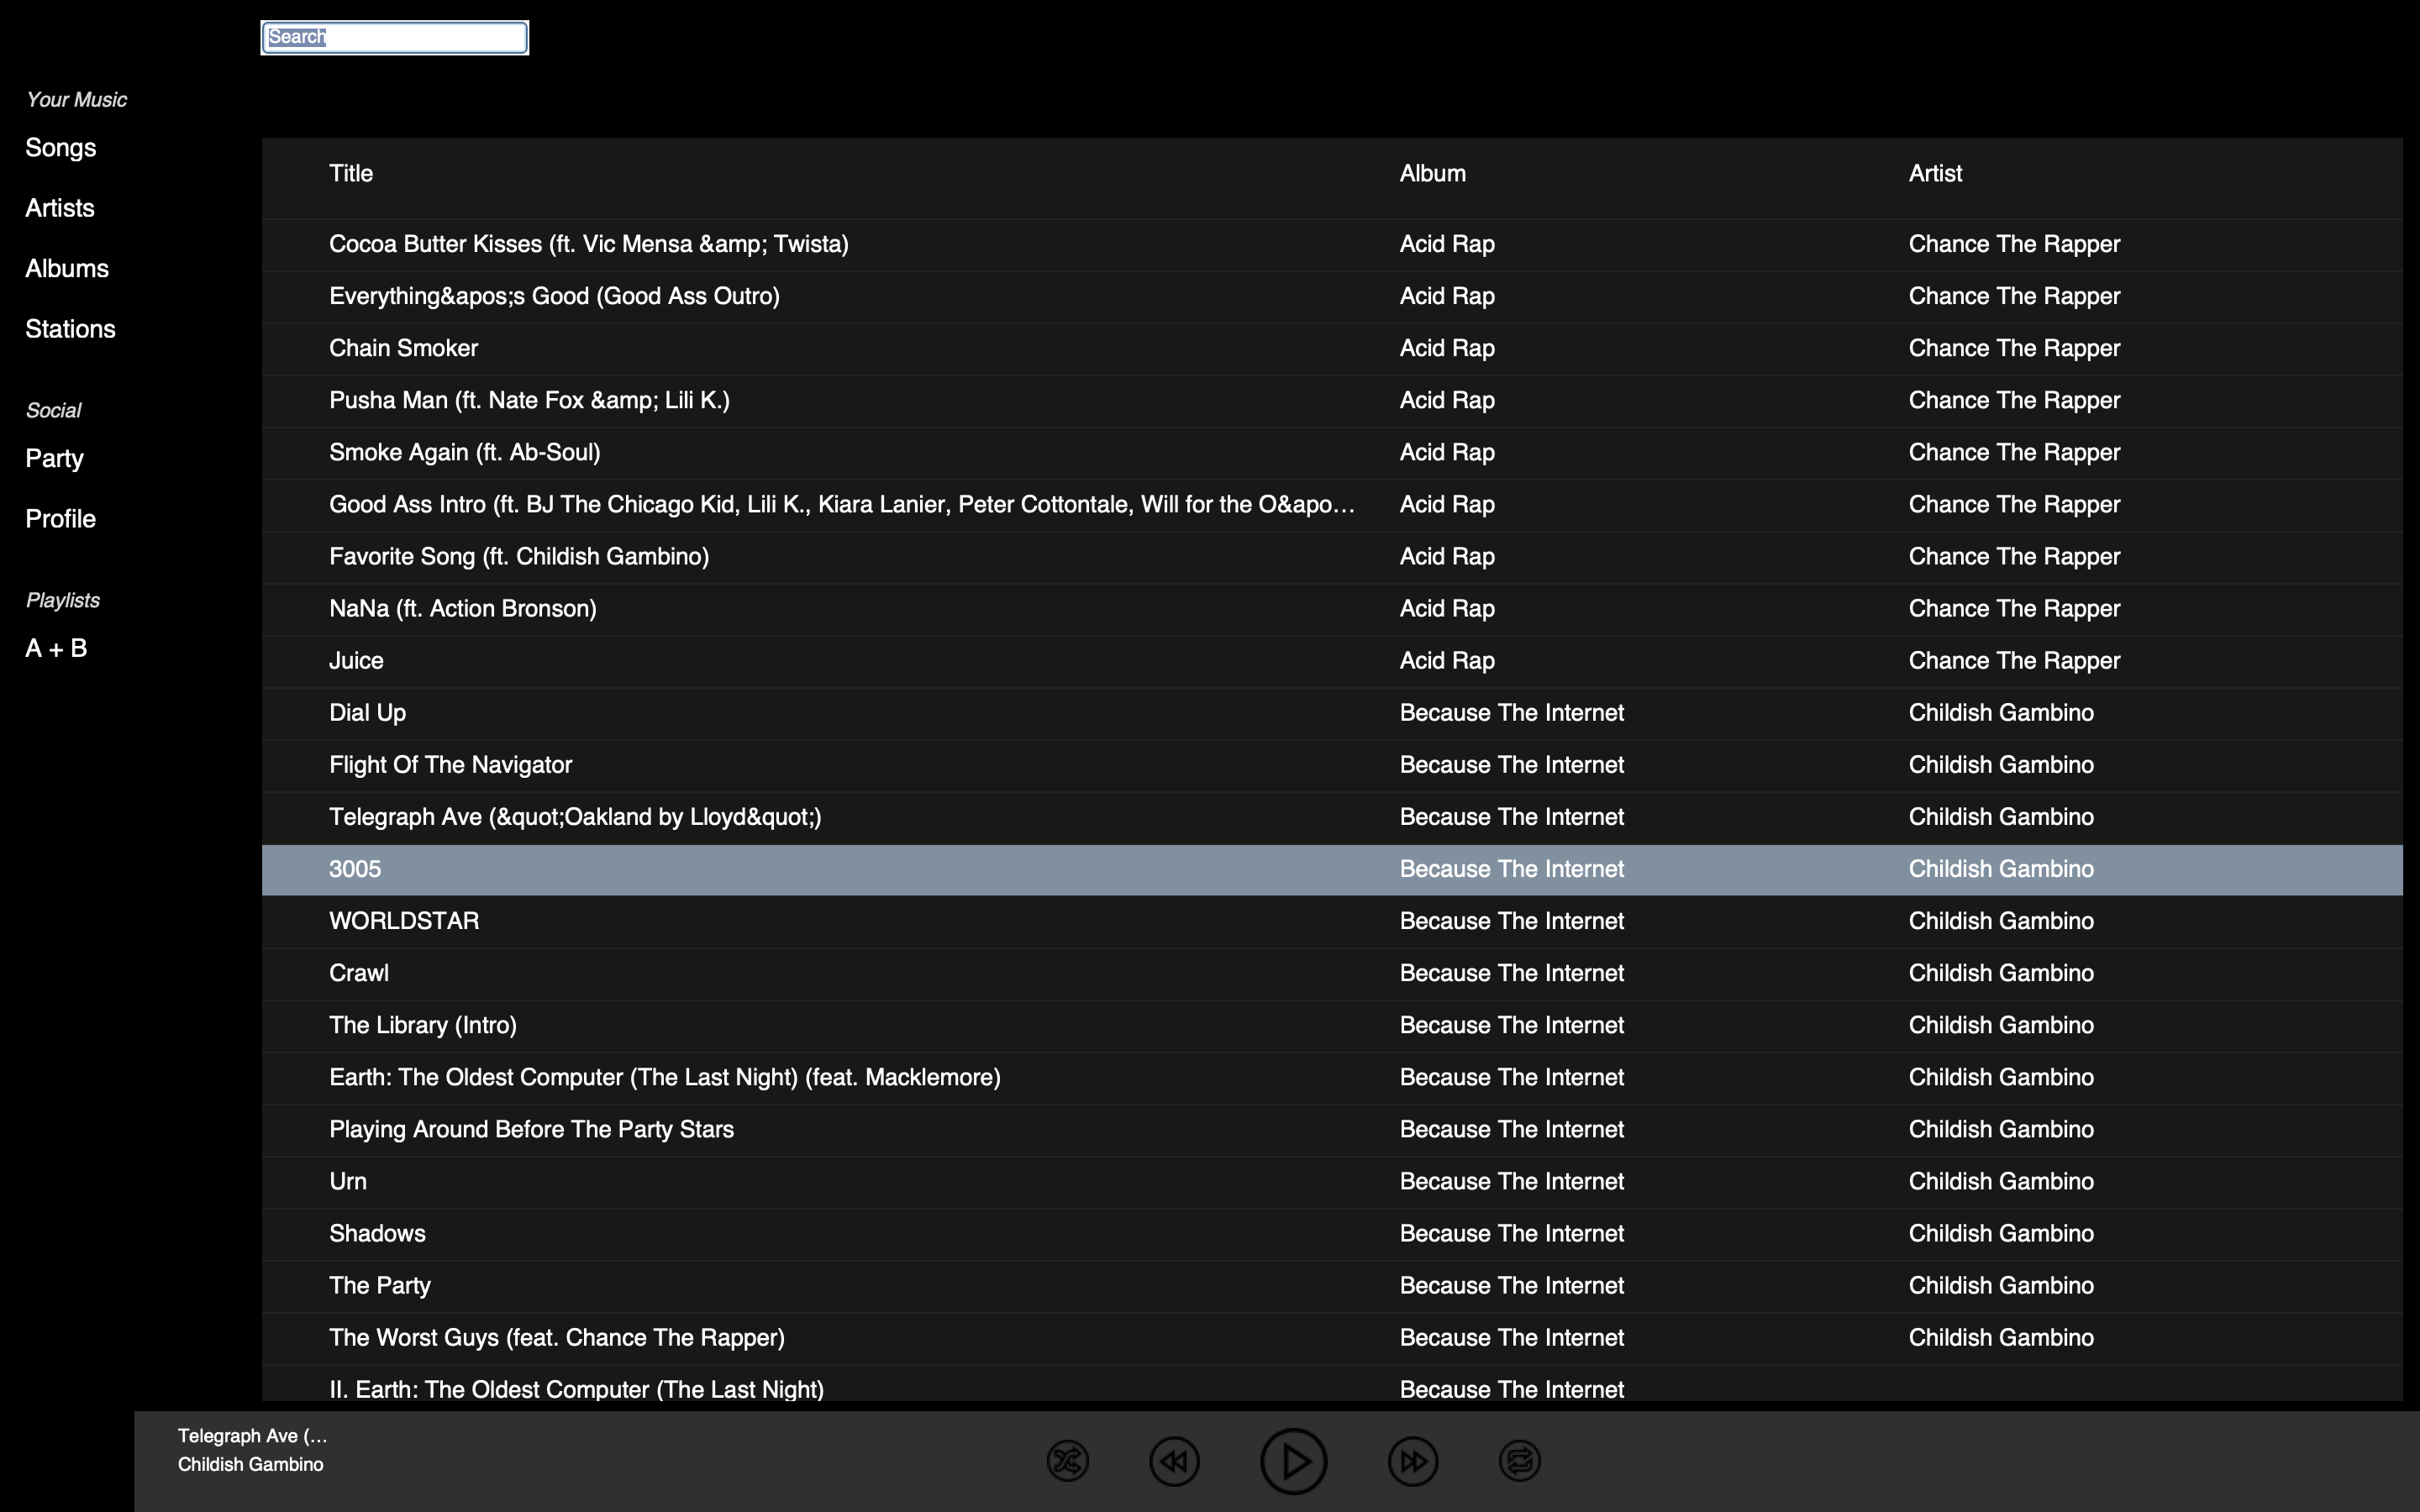Select Playing Around Before The Party Stars
This screenshot has height=1512, width=2420.
pyautogui.click(x=1332, y=1129)
